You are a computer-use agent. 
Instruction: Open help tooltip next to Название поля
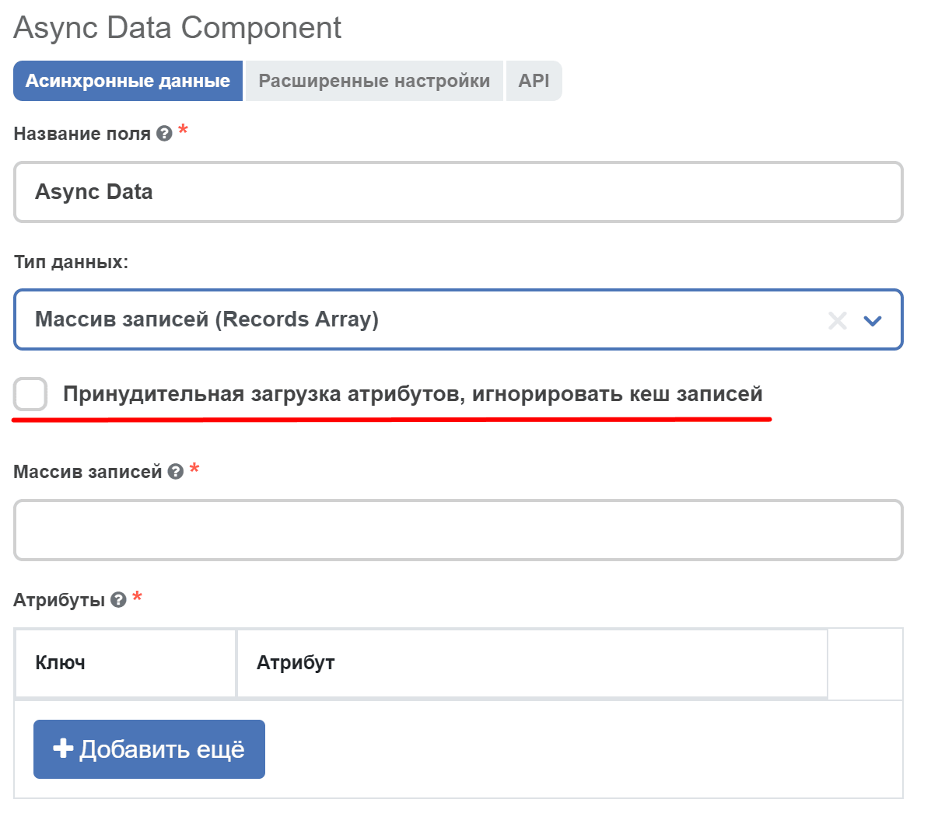(164, 134)
